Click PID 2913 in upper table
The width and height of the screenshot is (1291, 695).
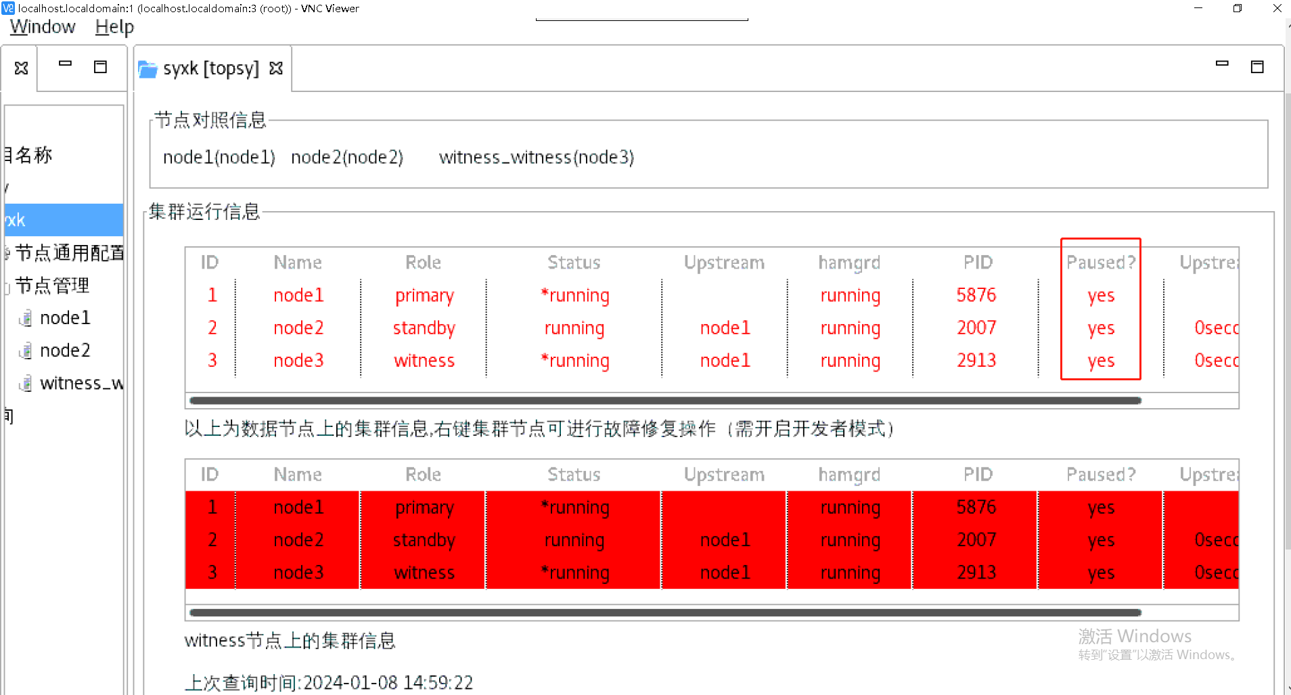[x=976, y=360]
